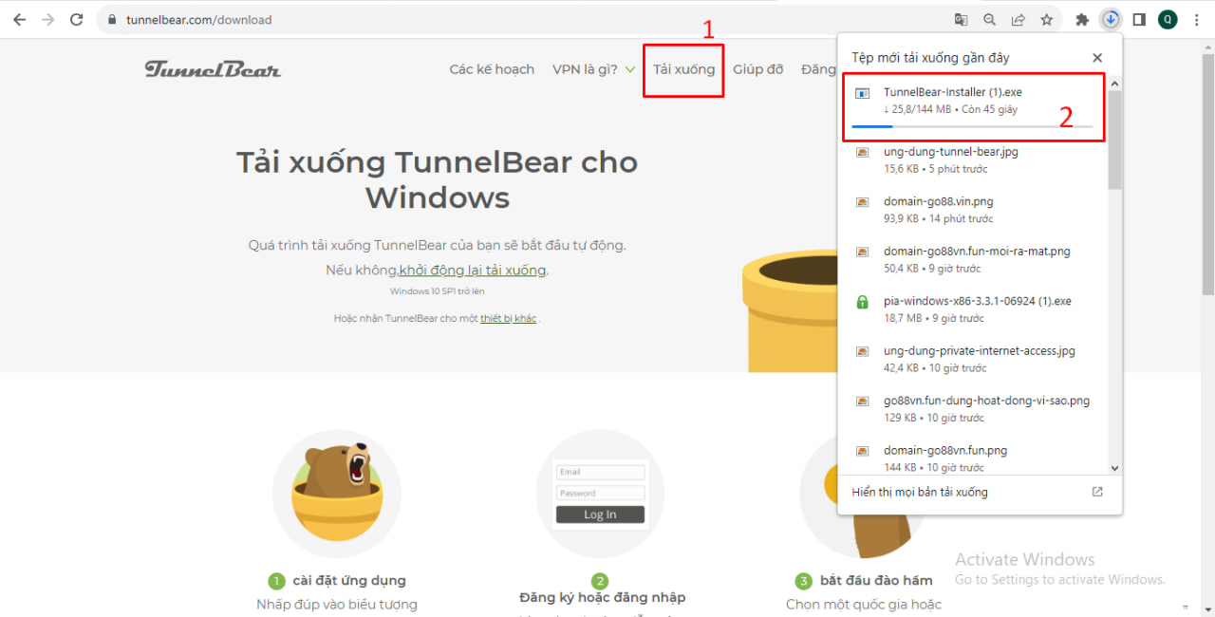Open the profile 'Q' avatar menu
Screen dimensions: 1215x617
[x=1168, y=19]
